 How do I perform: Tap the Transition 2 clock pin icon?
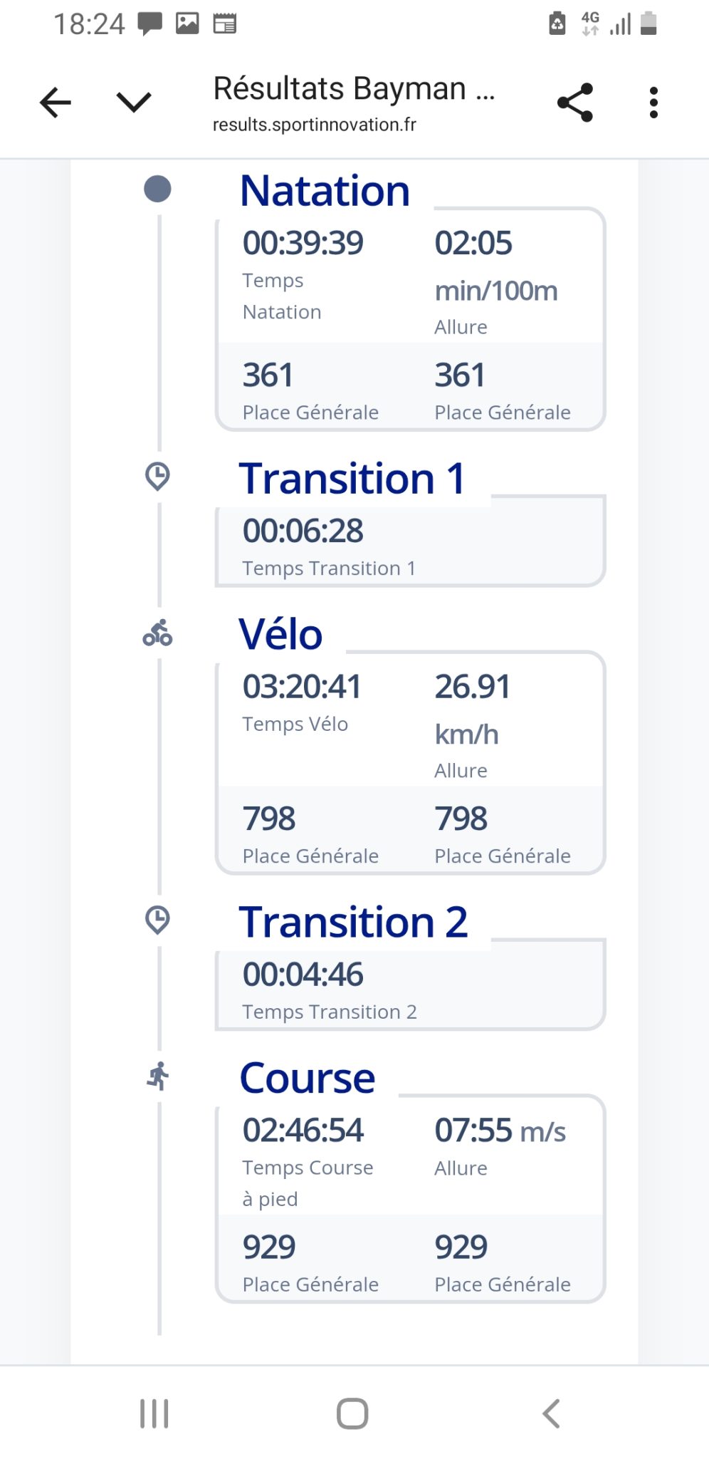click(157, 920)
